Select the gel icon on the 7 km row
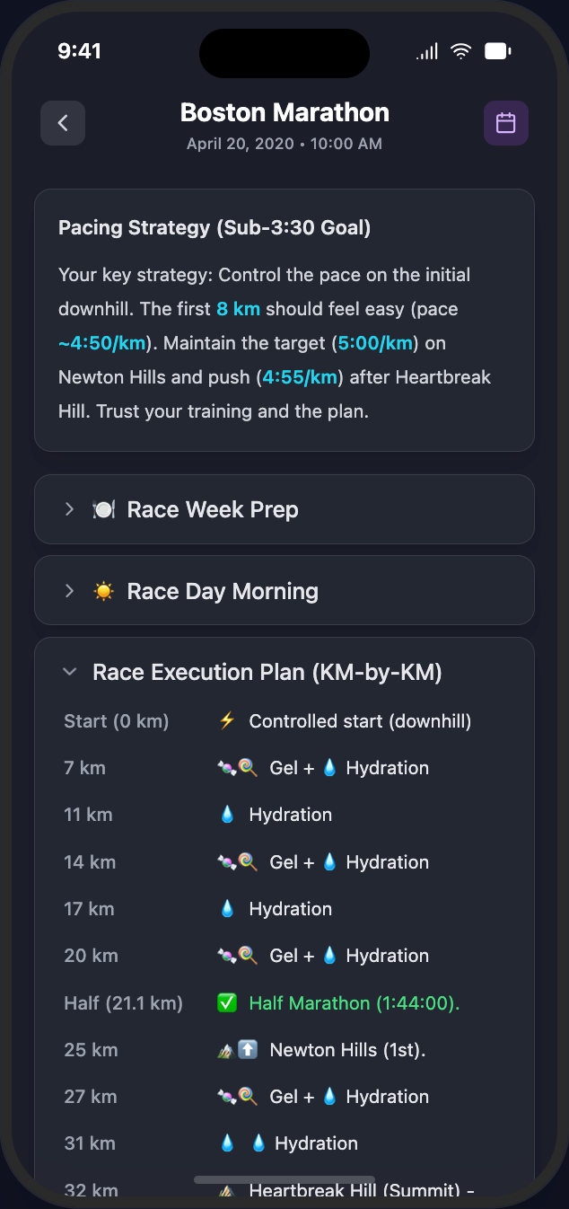The height and width of the screenshot is (1209, 569). point(230,767)
